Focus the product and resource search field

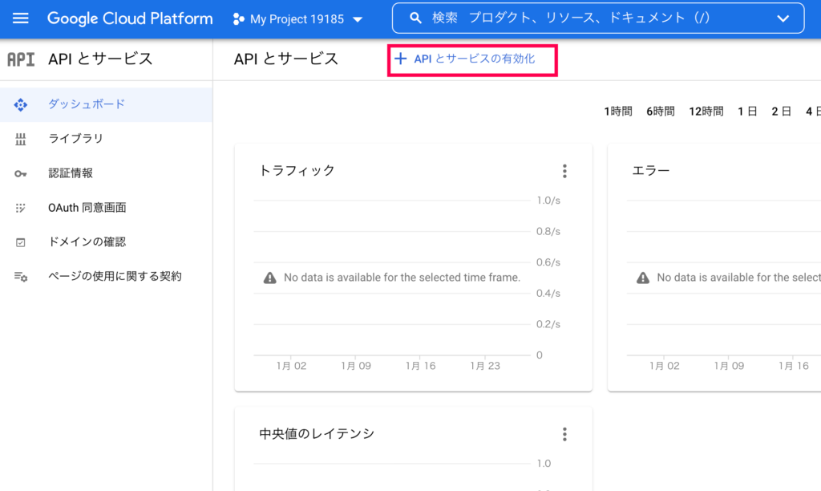point(598,18)
